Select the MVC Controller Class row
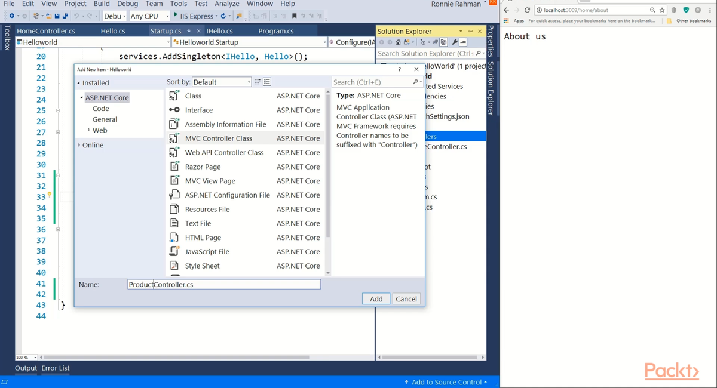This screenshot has width=717, height=388. (x=246, y=138)
